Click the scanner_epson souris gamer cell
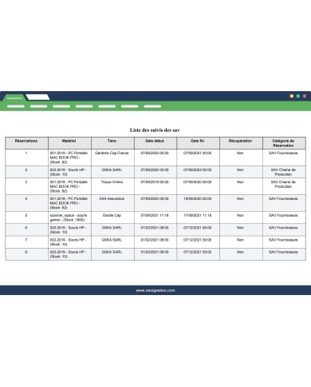The image size is (311, 387). click(69, 217)
